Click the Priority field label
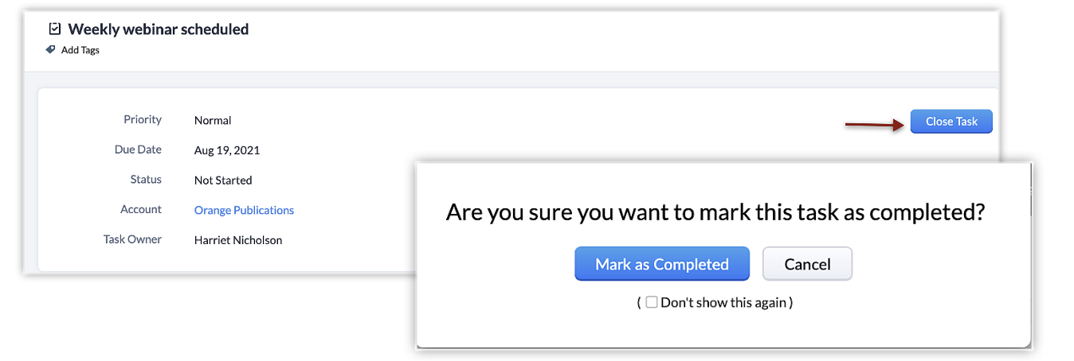This screenshot has height=361, width=1074. pos(143,119)
